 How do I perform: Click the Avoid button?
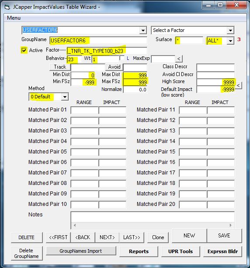tap(115, 67)
